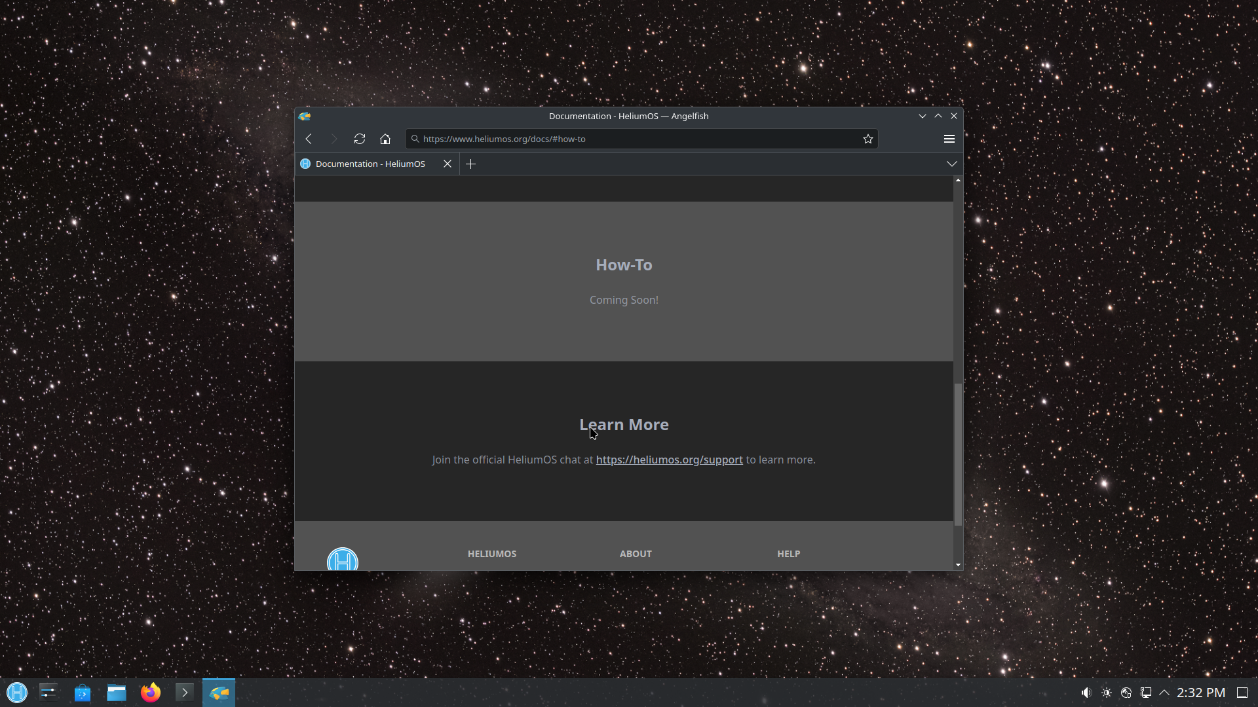Launch the software store from taskbar

(83, 693)
